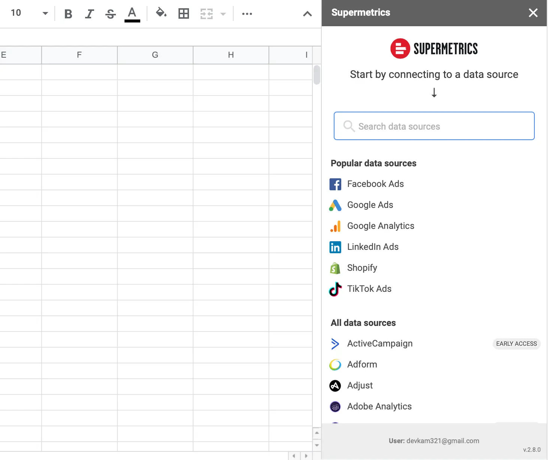Viewport: 549px width, 460px height.
Task: Select the Shopify icon
Action: click(x=335, y=268)
